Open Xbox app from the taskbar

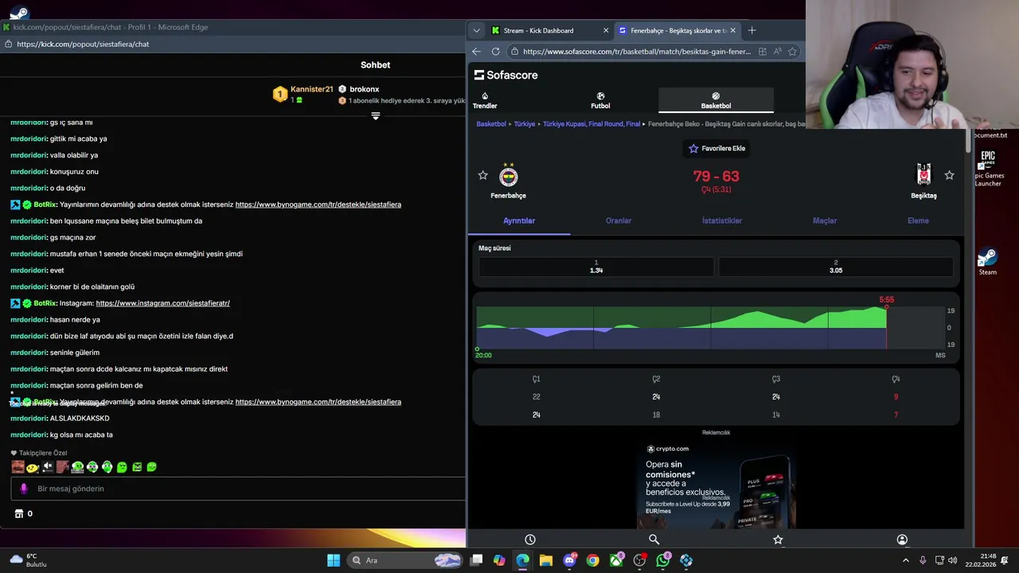click(616, 560)
